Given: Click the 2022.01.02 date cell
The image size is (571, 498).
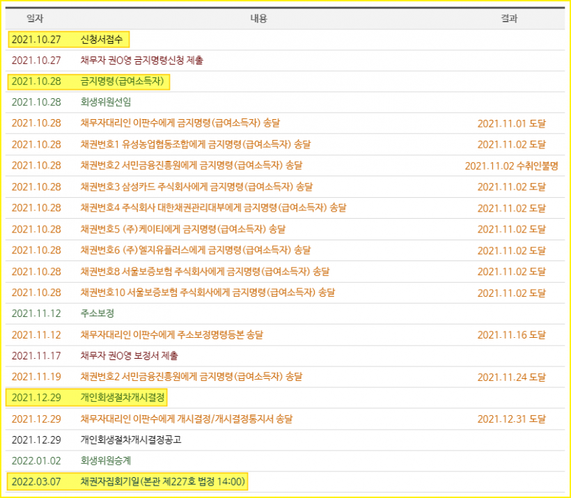Looking at the screenshot, I should point(36,461).
